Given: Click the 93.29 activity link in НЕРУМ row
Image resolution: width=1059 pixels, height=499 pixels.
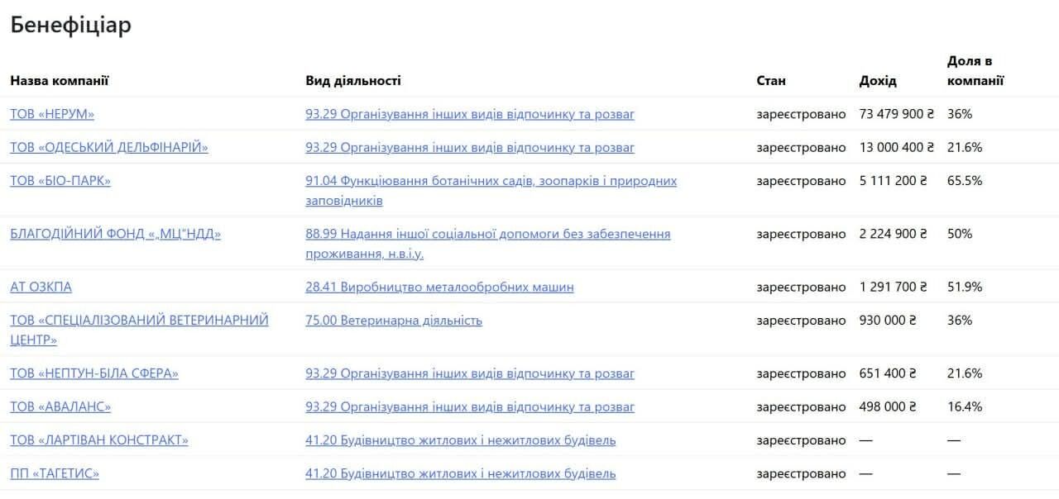Looking at the screenshot, I should coord(470,114).
